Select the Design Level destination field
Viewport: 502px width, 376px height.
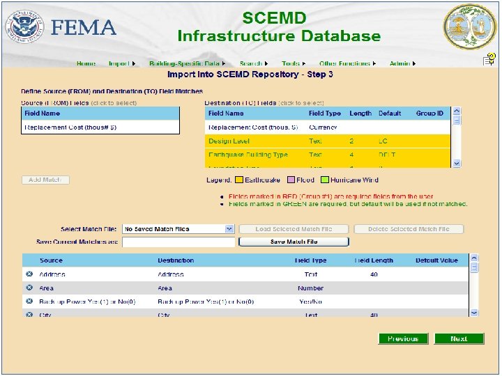click(328, 141)
